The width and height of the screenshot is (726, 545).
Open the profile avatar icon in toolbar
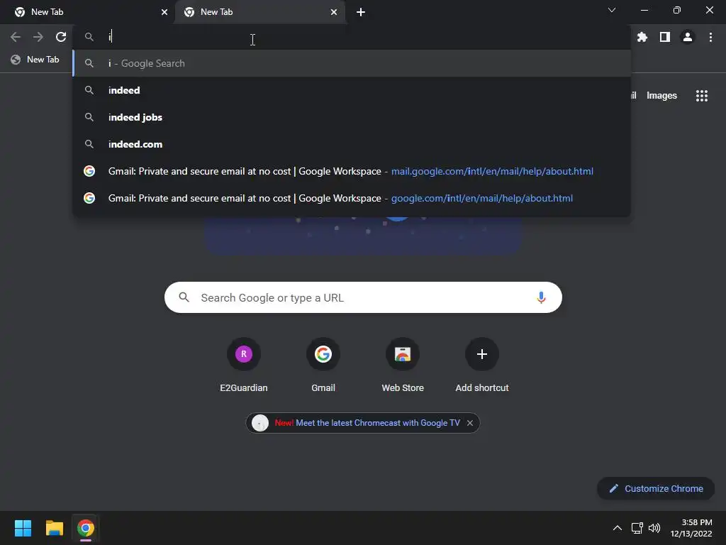tap(688, 37)
